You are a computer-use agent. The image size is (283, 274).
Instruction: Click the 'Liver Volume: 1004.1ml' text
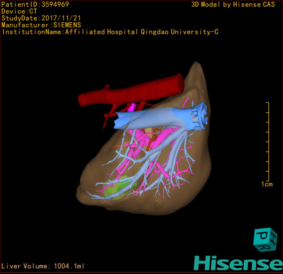43,266
